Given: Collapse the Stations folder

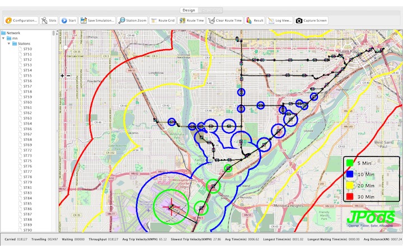Looking at the screenshot, I should [x=9, y=43].
